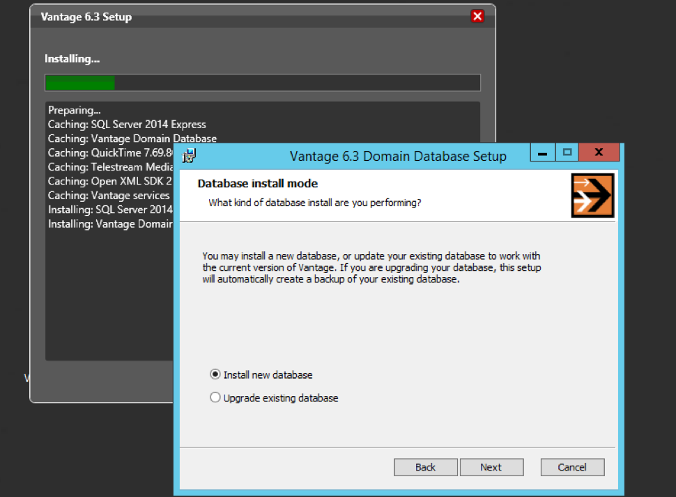This screenshot has height=497, width=676.
Task: Click the 'Installing: SQL Server 2014' log entry
Action: (x=110, y=210)
